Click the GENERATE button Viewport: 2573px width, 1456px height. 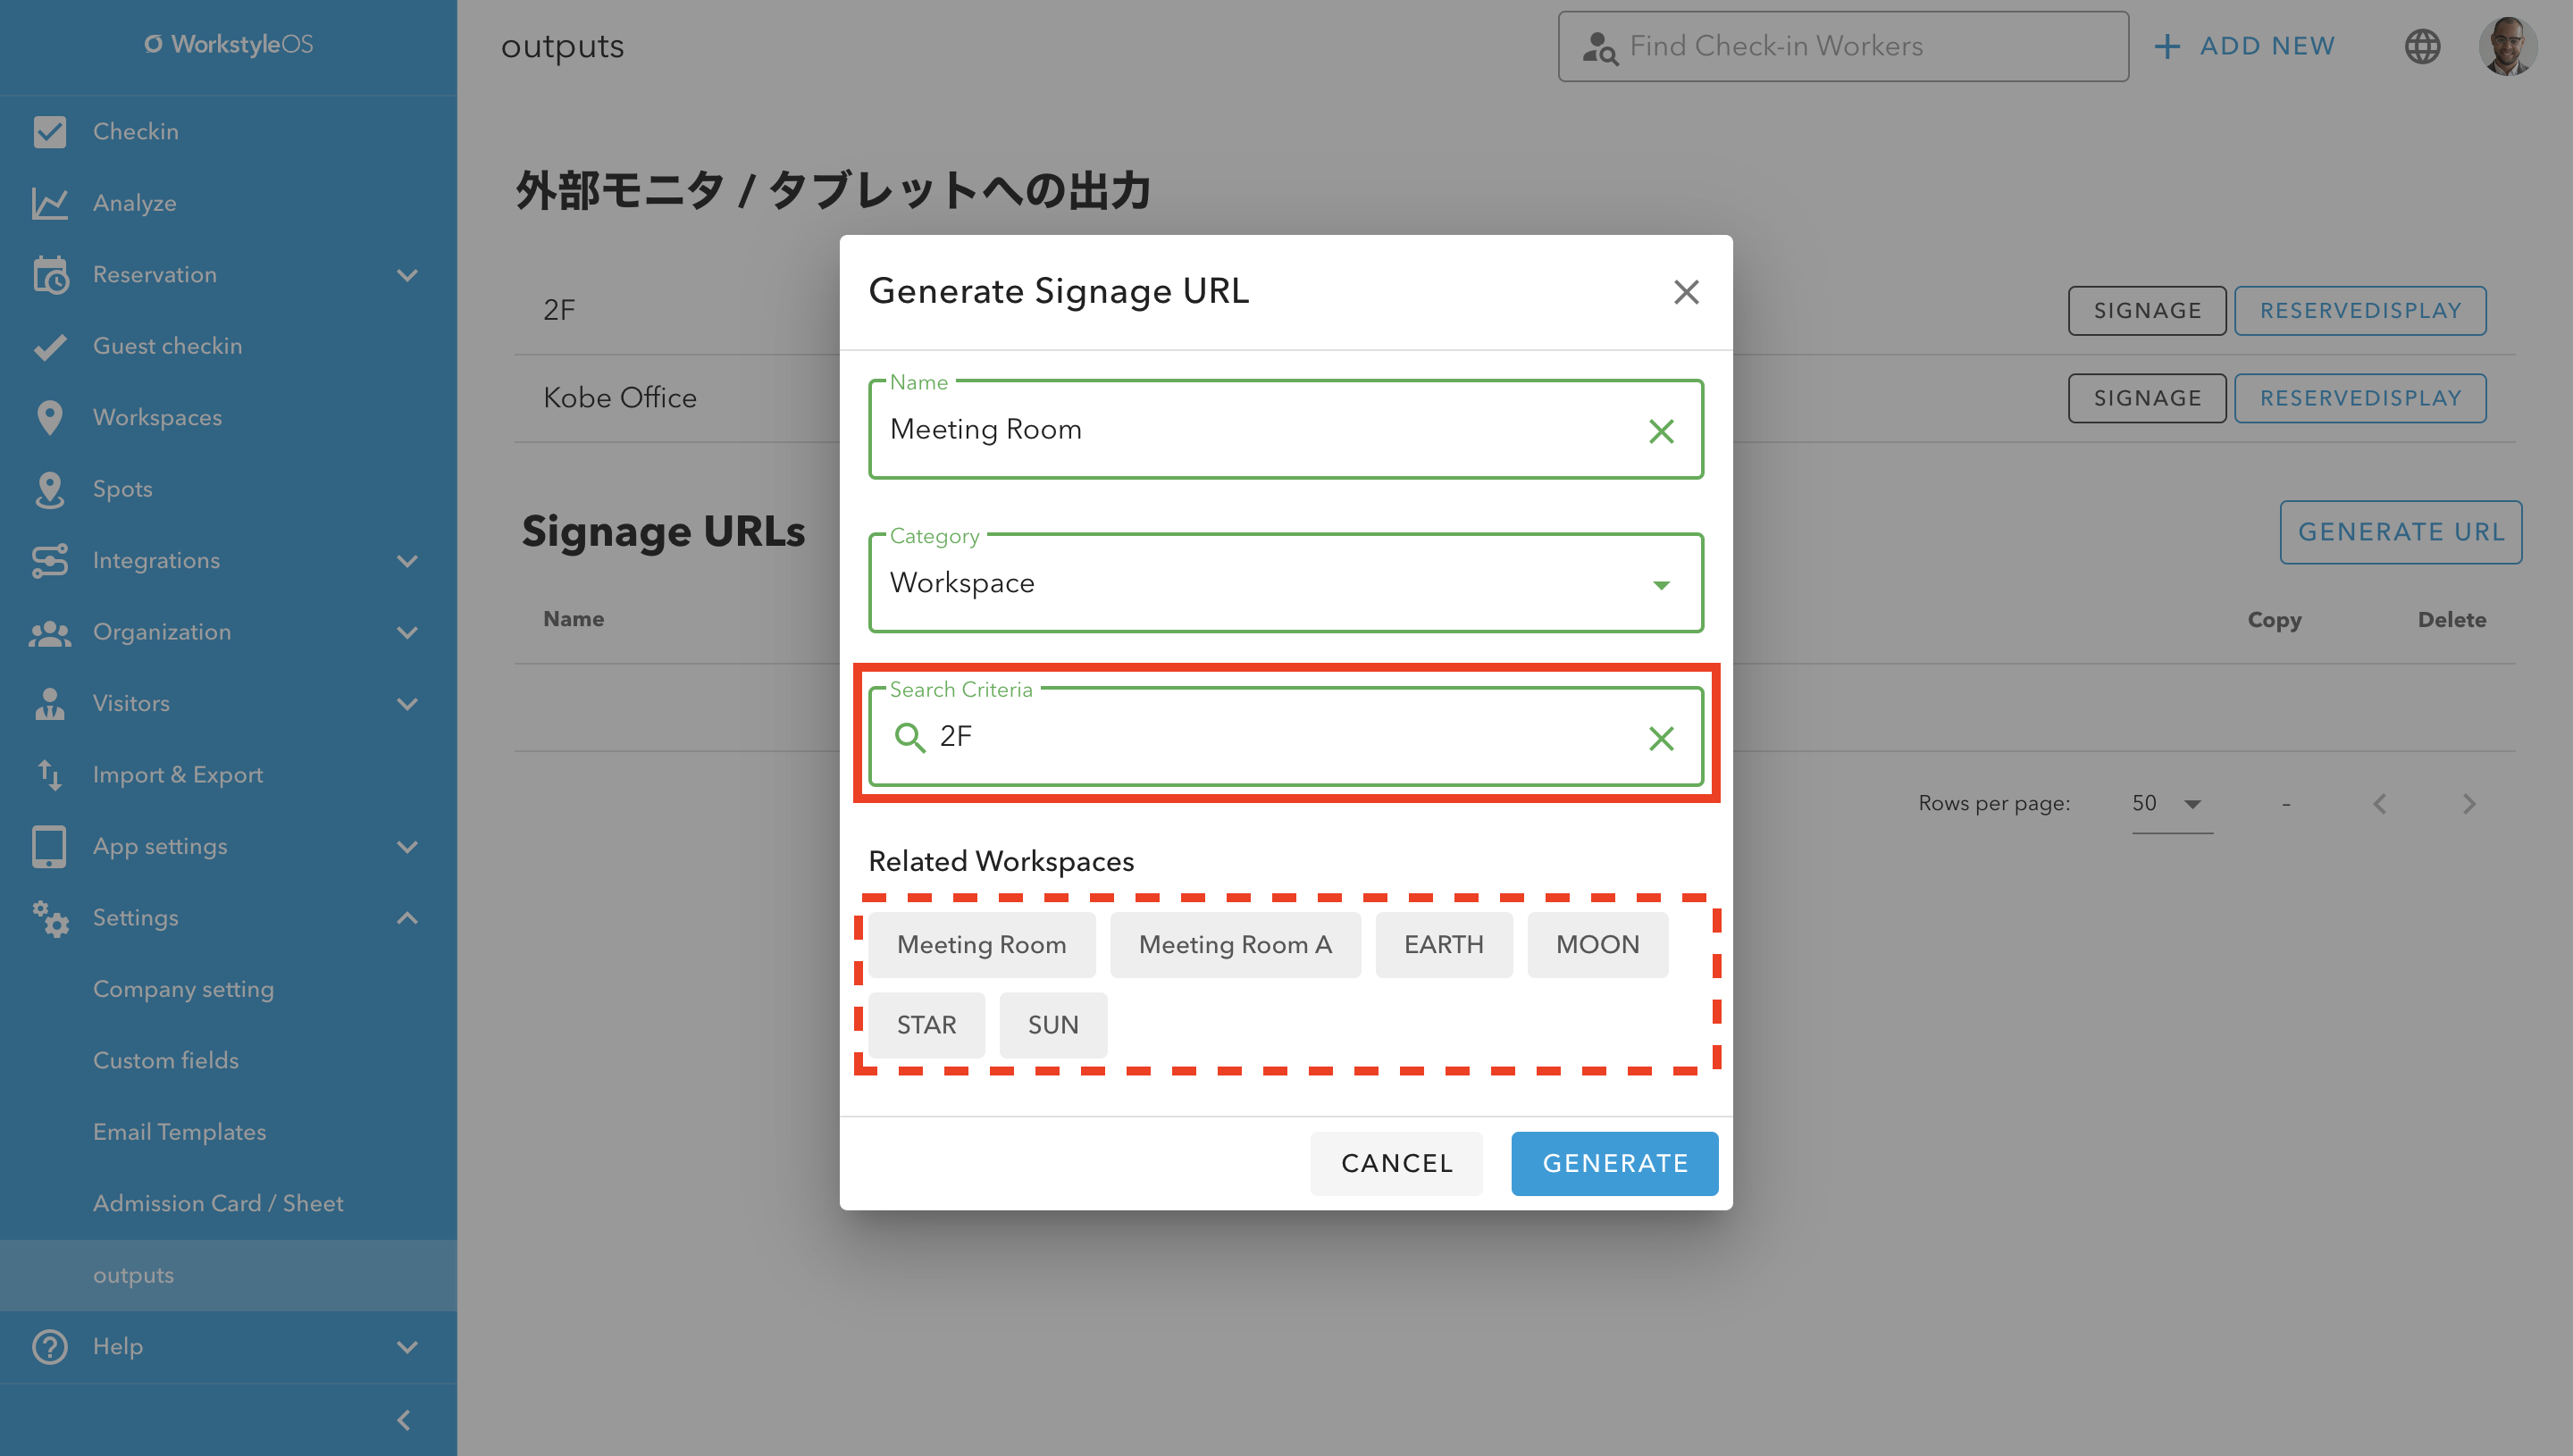(1614, 1163)
